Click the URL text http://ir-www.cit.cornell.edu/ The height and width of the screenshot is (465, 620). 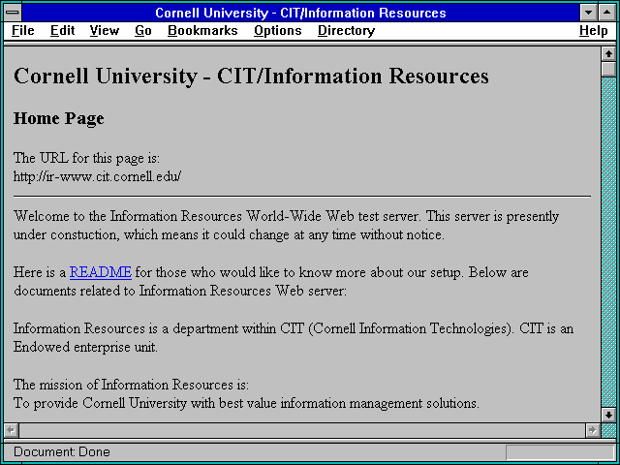pos(97,176)
